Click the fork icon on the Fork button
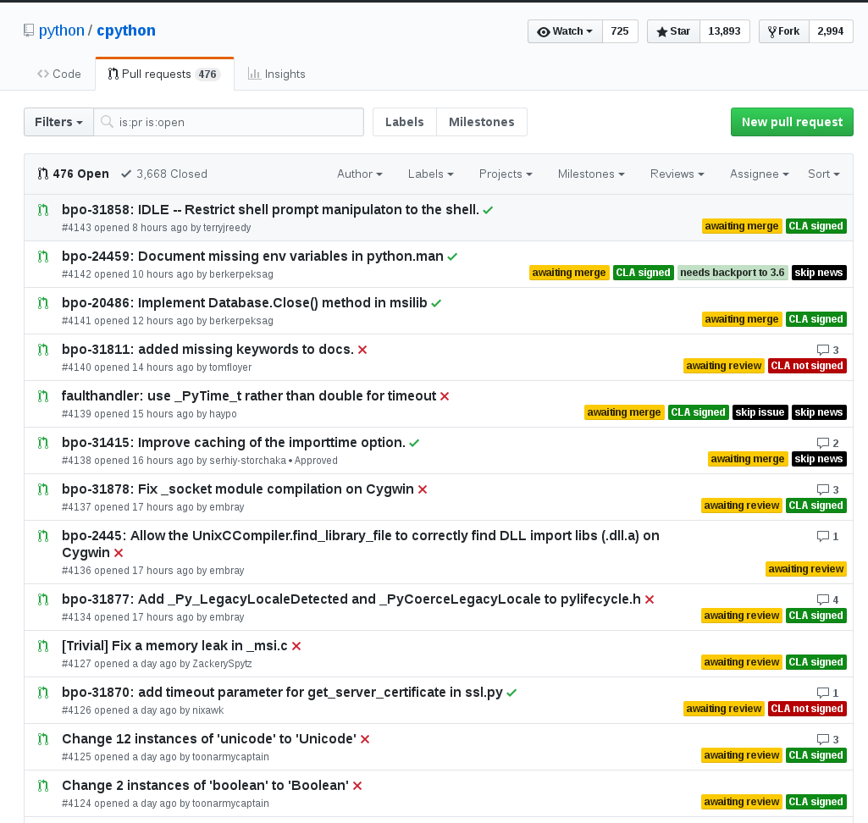The width and height of the screenshot is (868, 823). [x=771, y=31]
